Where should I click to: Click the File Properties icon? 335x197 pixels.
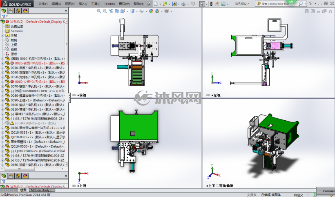pyautogui.click(x=217, y=4)
